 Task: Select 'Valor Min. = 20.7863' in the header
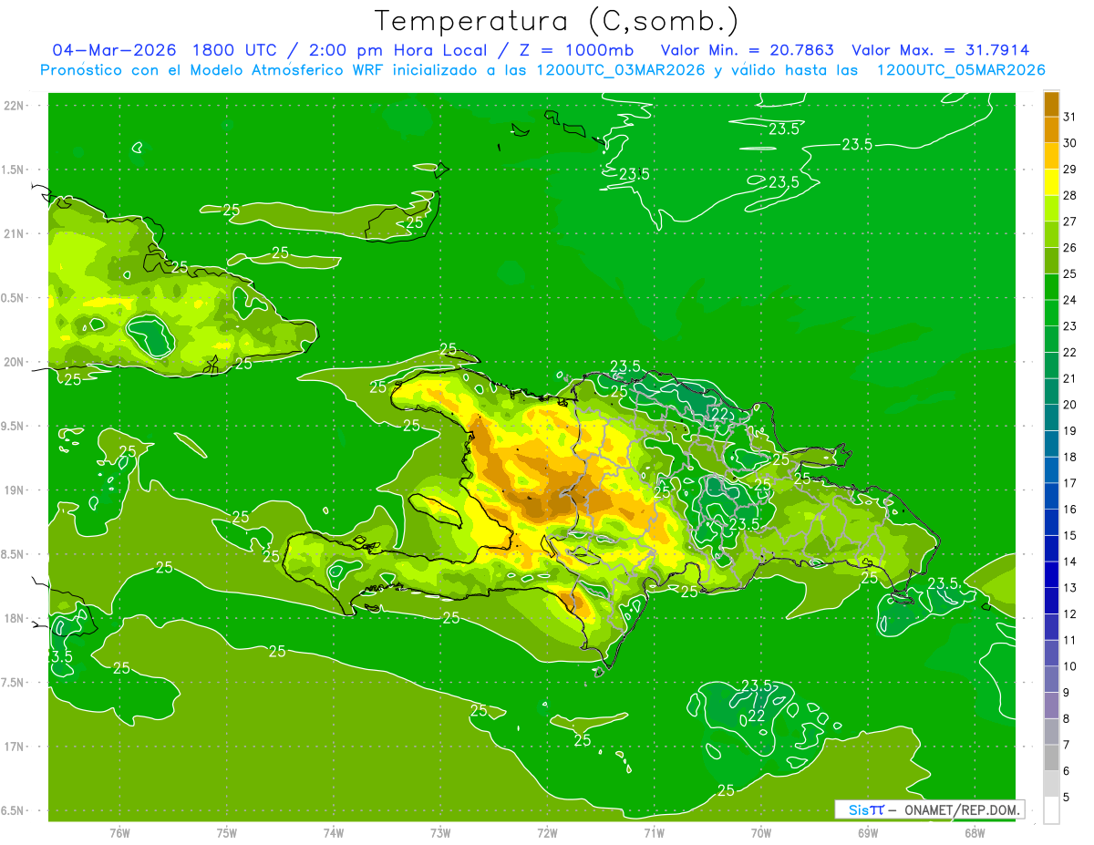click(x=747, y=50)
